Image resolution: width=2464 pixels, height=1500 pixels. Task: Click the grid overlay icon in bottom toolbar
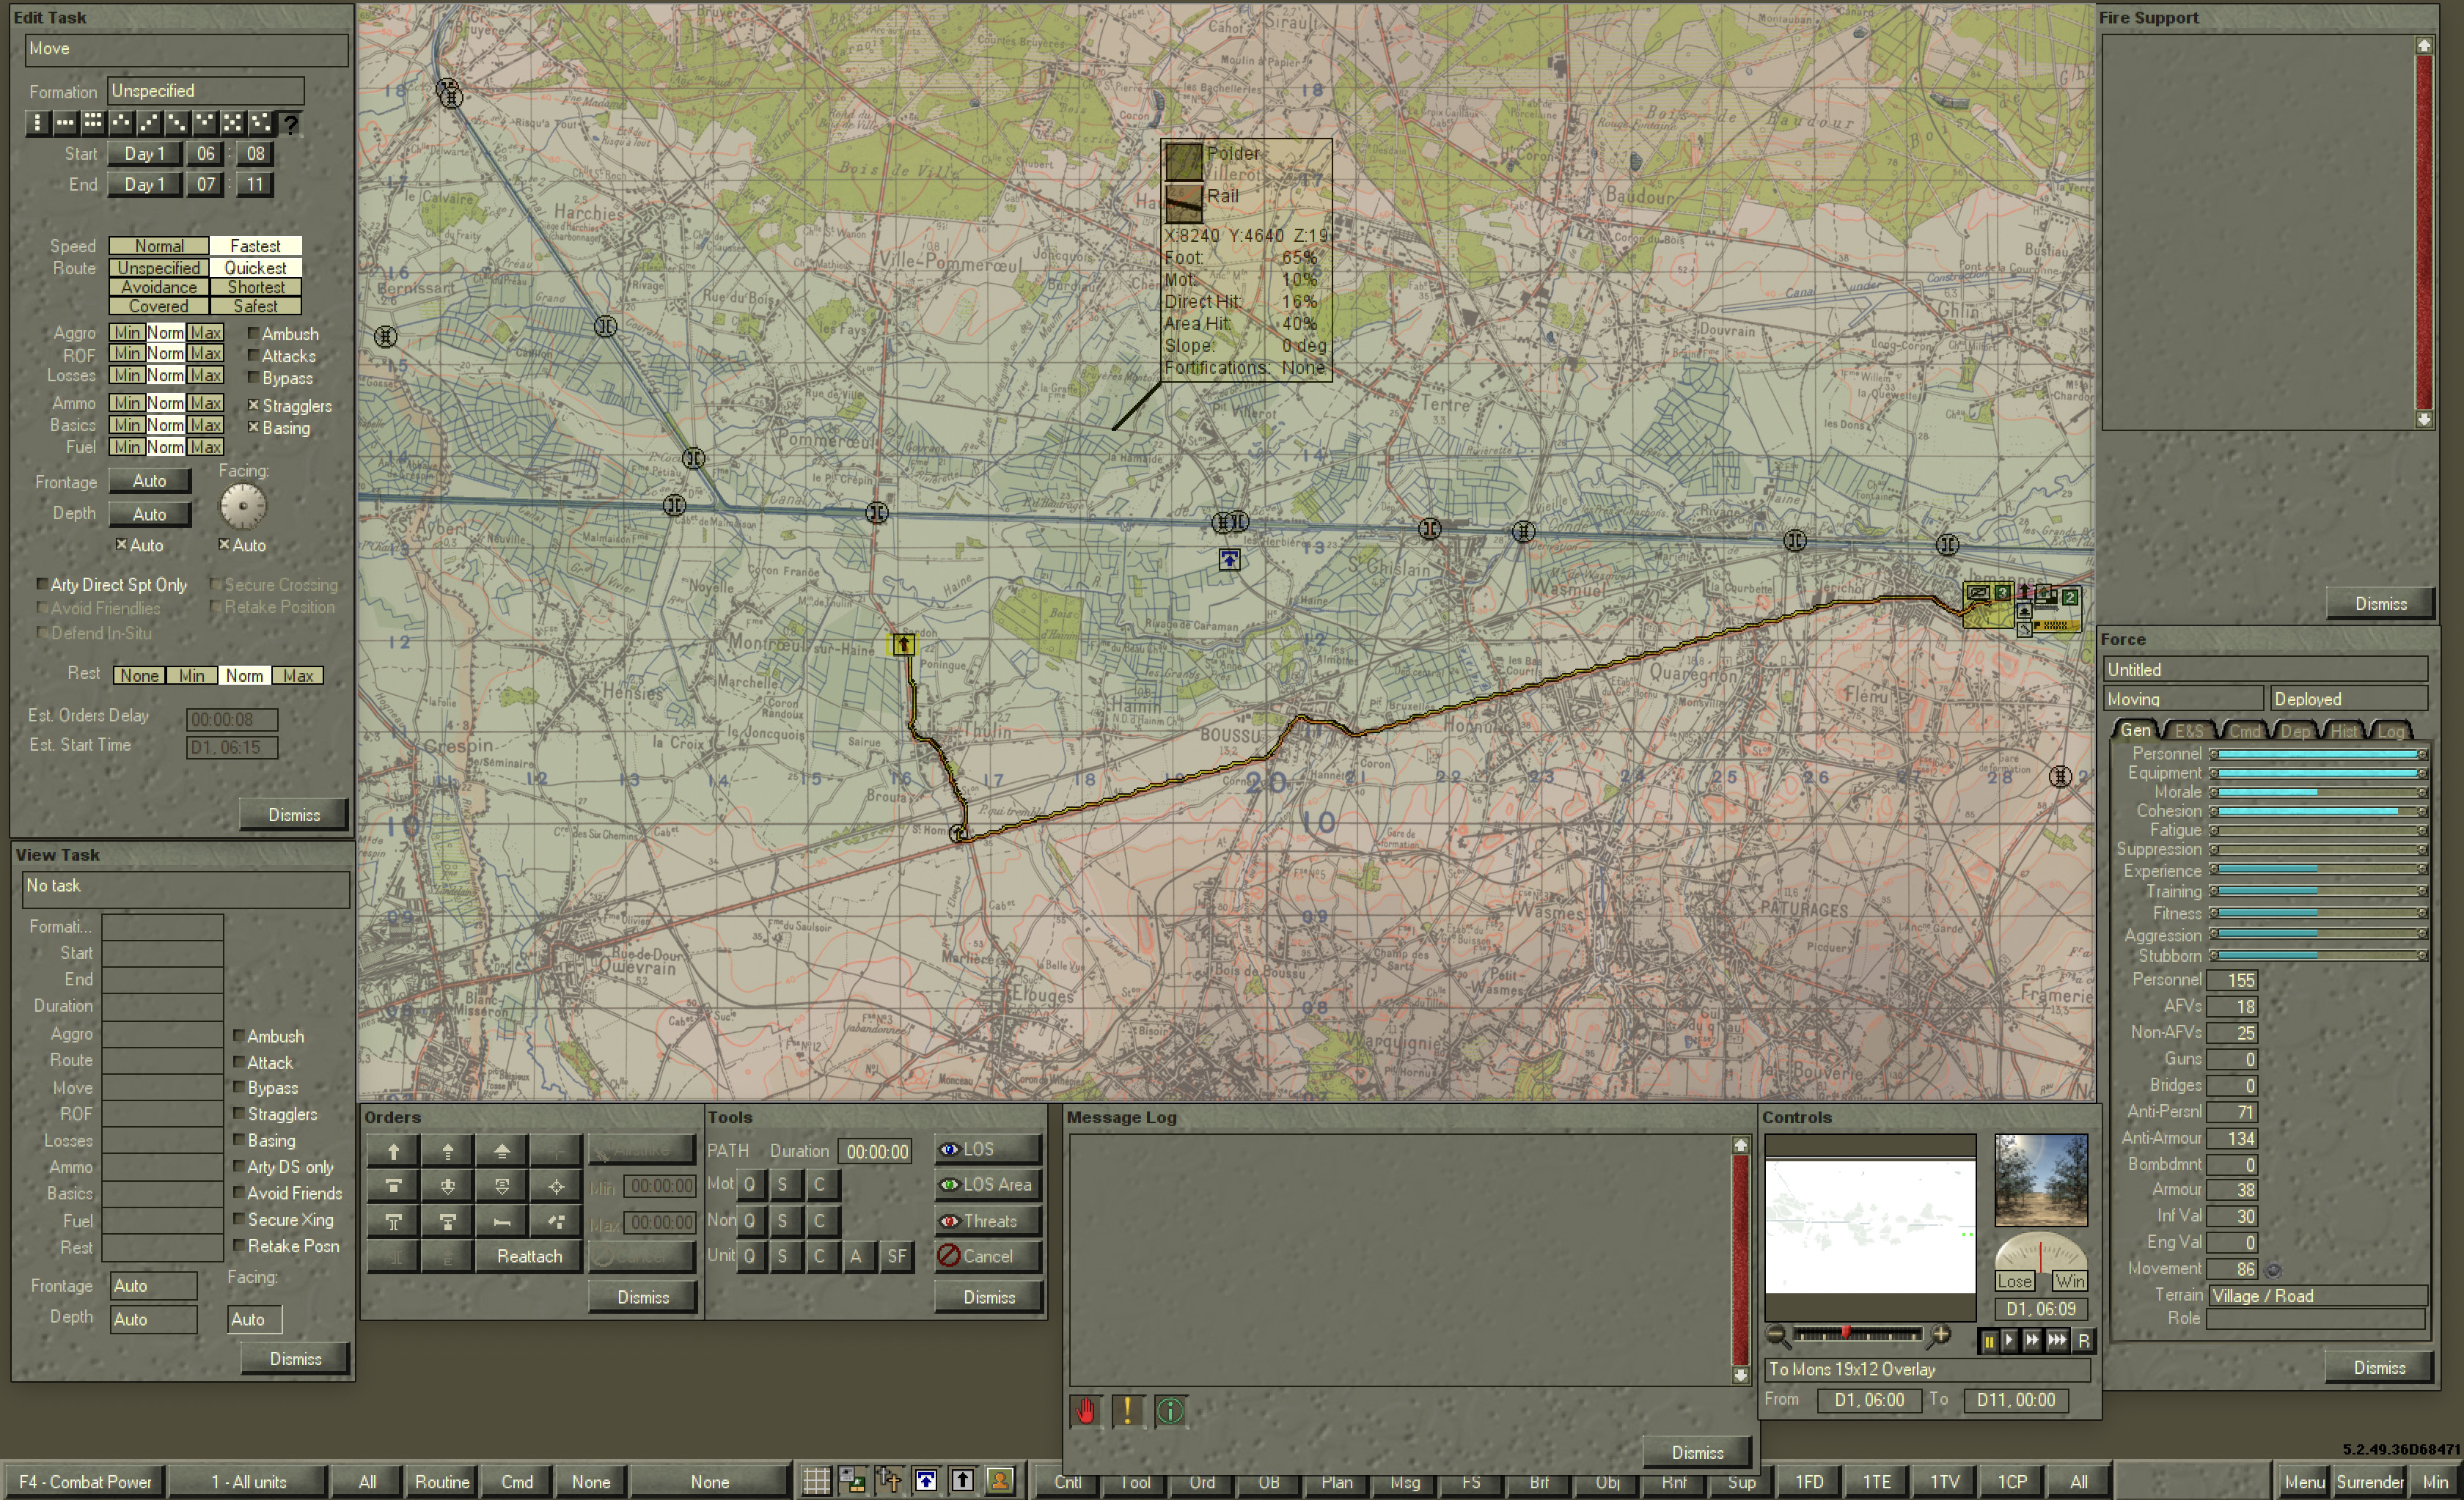pos(816,1481)
